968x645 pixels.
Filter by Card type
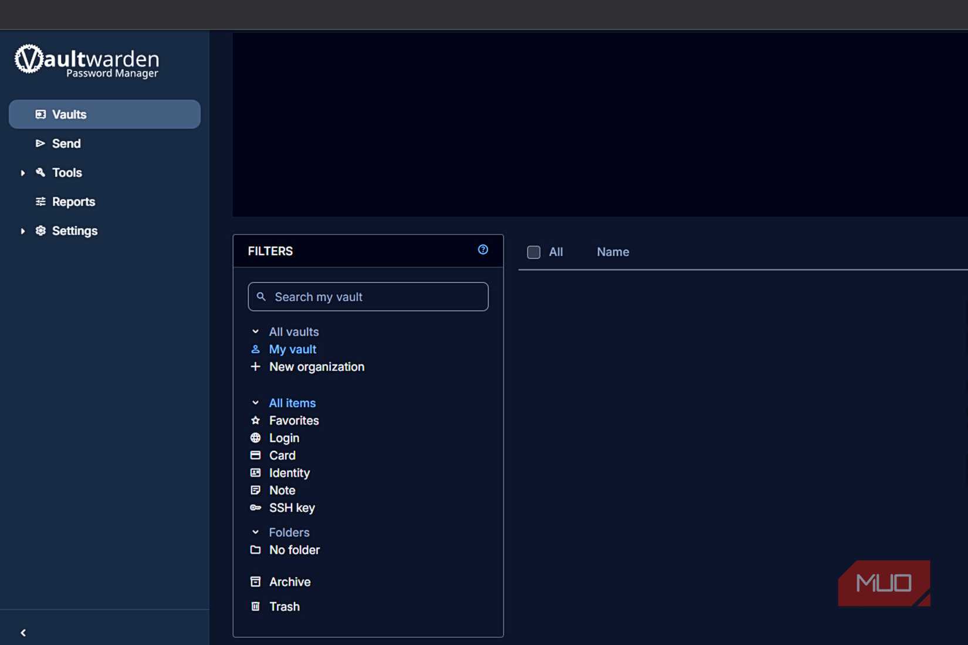tap(282, 456)
